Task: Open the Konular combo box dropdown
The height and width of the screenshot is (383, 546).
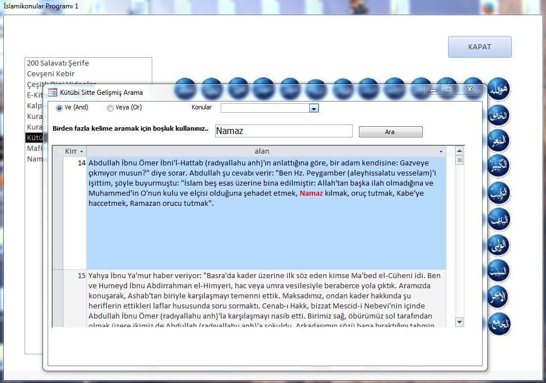Action: (314, 108)
